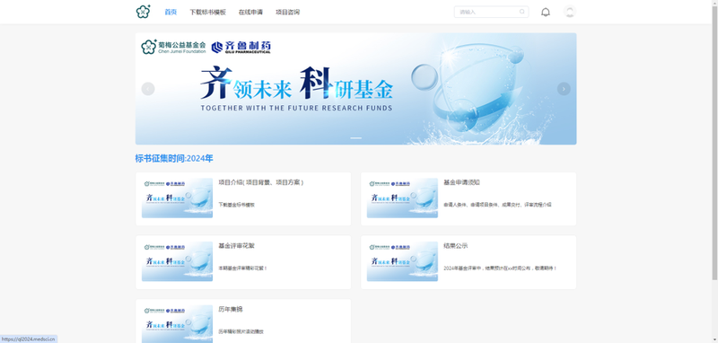Click the 齐领未来科研基金 banner image
The height and width of the screenshot is (343, 718).
[x=355, y=89]
